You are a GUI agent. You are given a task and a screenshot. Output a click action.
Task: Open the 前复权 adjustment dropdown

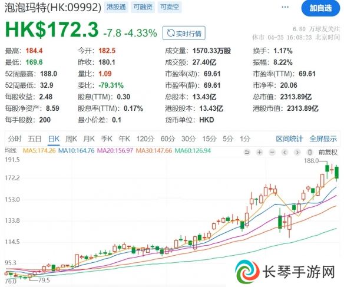pyautogui.click(x=328, y=152)
